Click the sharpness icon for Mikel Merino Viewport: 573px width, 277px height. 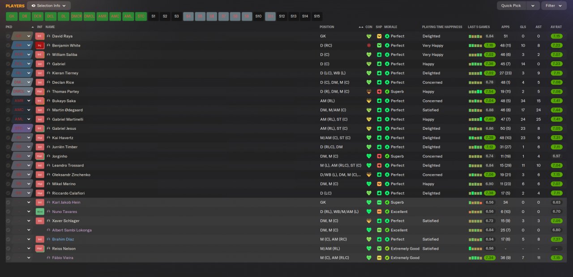coord(379,184)
